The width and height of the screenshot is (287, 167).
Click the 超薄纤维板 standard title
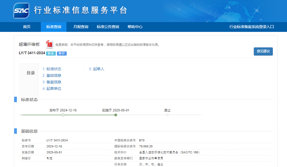pos(29,44)
